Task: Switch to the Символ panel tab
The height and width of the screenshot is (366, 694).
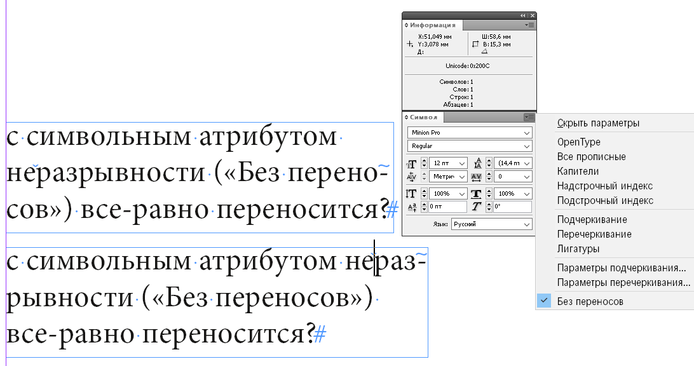Action: click(x=423, y=118)
